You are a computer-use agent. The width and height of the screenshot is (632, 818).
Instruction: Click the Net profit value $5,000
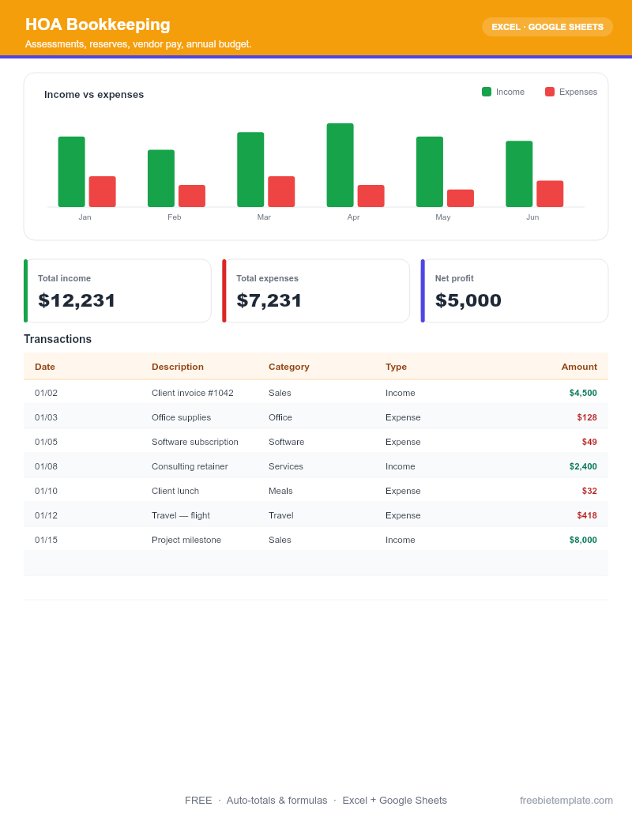[468, 300]
